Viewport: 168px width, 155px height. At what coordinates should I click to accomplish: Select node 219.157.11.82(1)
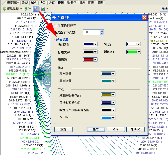[26, 22]
